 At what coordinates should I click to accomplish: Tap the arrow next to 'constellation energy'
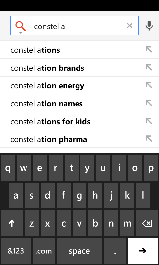[x=149, y=85]
